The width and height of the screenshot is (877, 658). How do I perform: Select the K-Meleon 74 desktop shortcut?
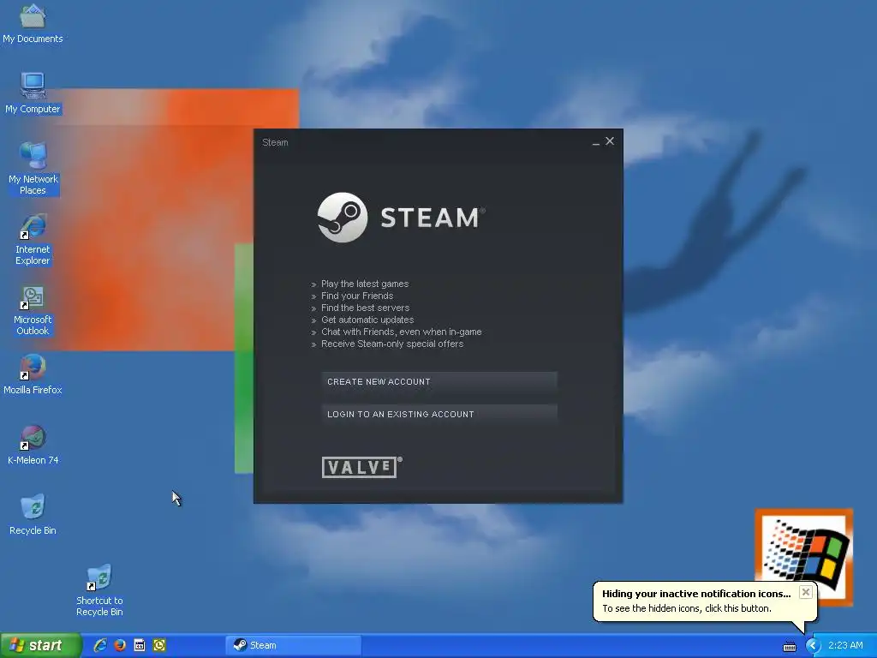[x=33, y=445]
